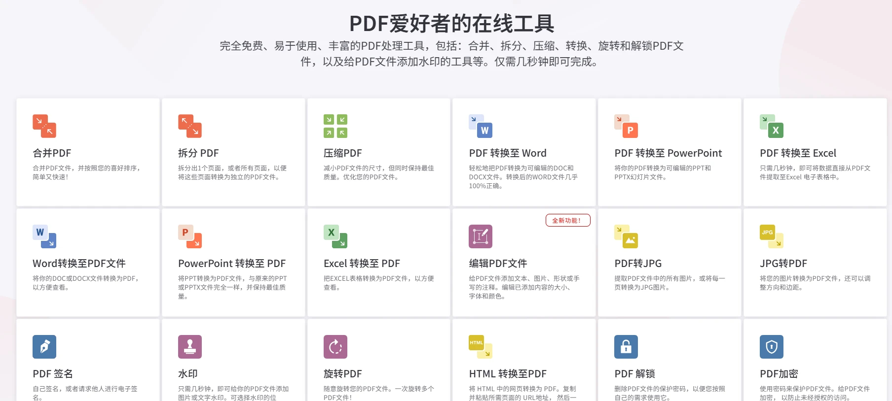Open the PDF 解锁 title link
The width and height of the screenshot is (892, 401).
coord(634,374)
